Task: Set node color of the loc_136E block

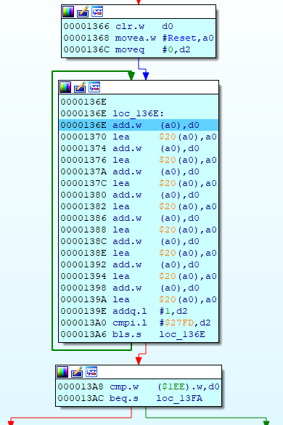Action: pos(65,87)
